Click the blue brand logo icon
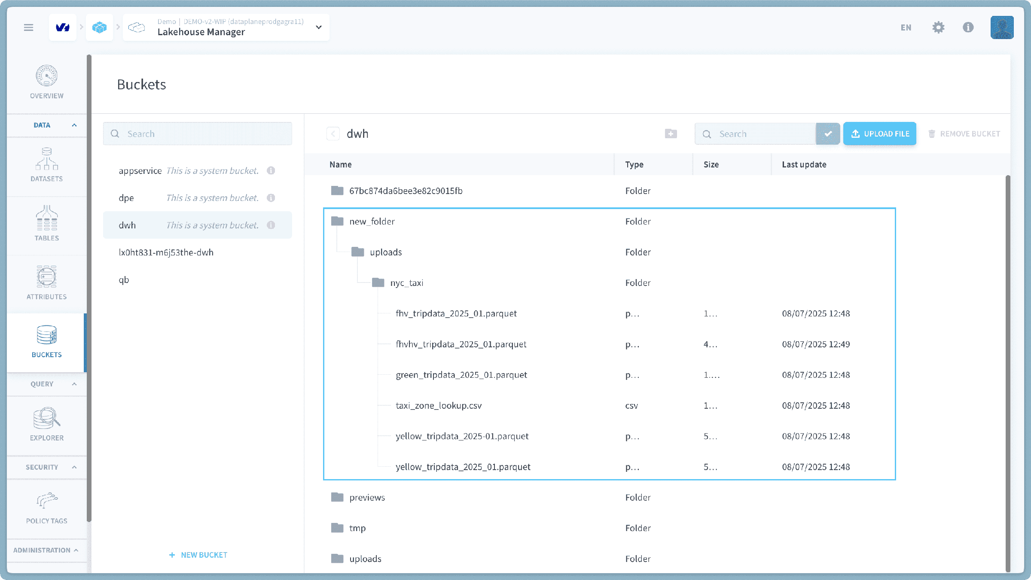 point(63,27)
